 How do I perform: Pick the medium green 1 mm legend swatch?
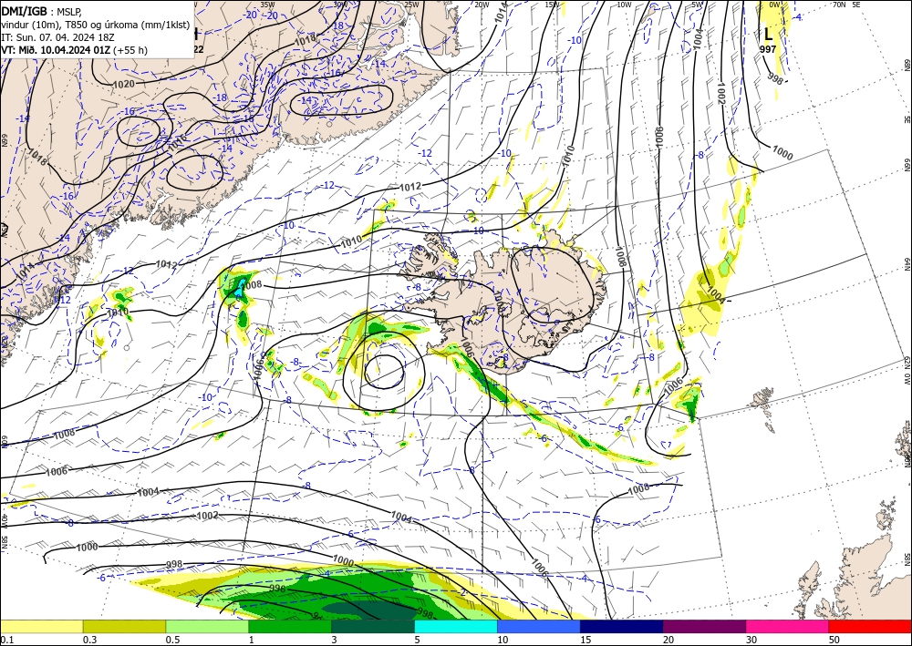[290, 626]
